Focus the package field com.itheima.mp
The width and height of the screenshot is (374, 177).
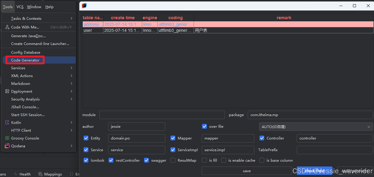click(x=310, y=115)
